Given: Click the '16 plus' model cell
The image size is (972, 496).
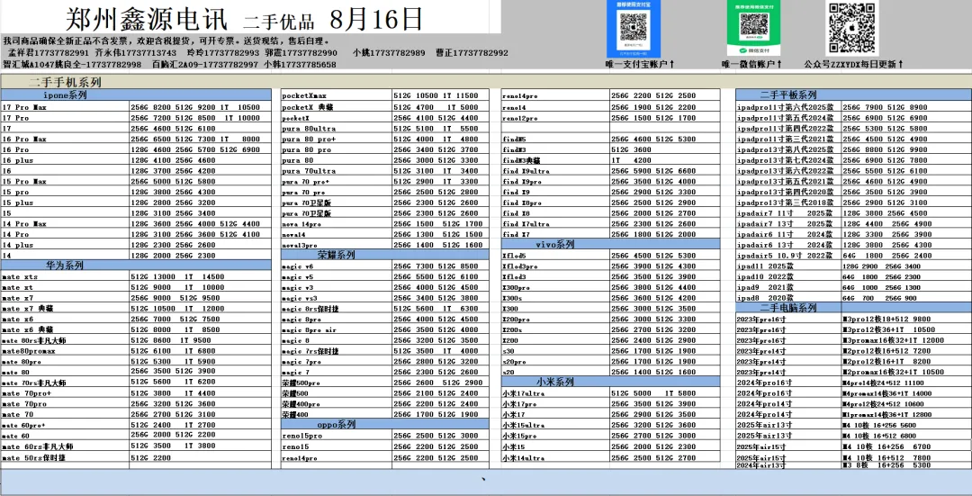Looking at the screenshot, I should click(65, 160).
